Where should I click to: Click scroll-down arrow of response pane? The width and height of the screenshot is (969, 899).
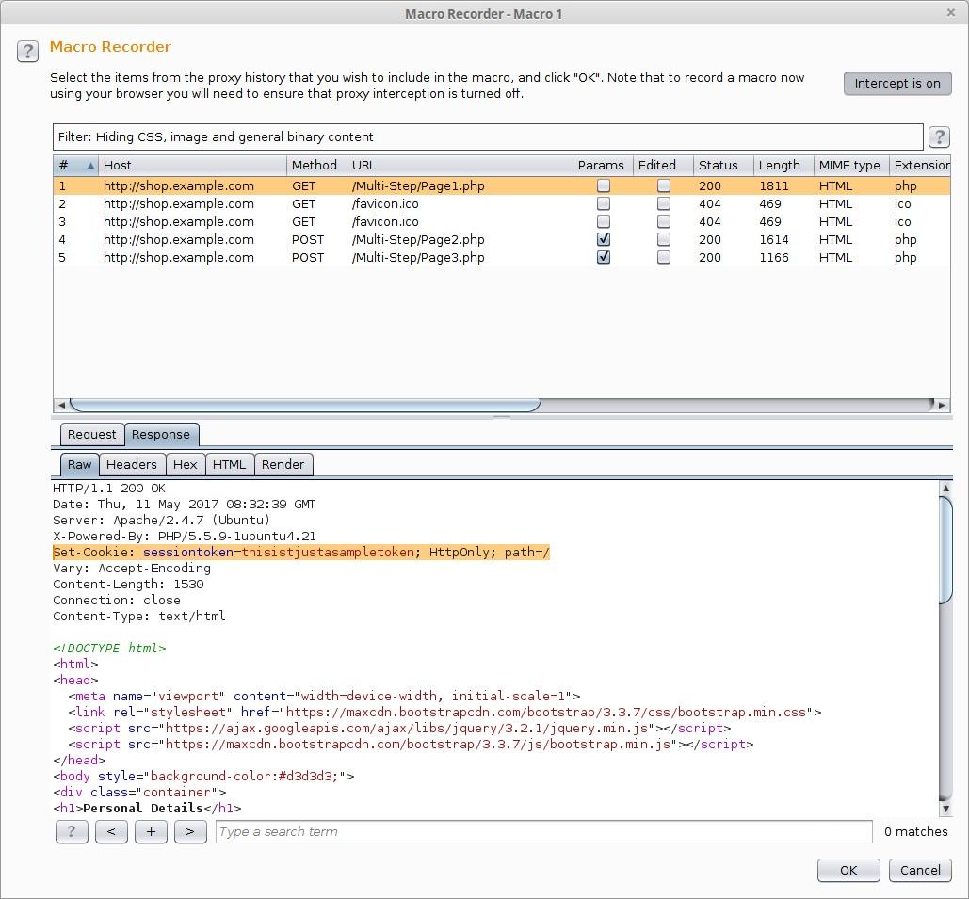point(945,809)
